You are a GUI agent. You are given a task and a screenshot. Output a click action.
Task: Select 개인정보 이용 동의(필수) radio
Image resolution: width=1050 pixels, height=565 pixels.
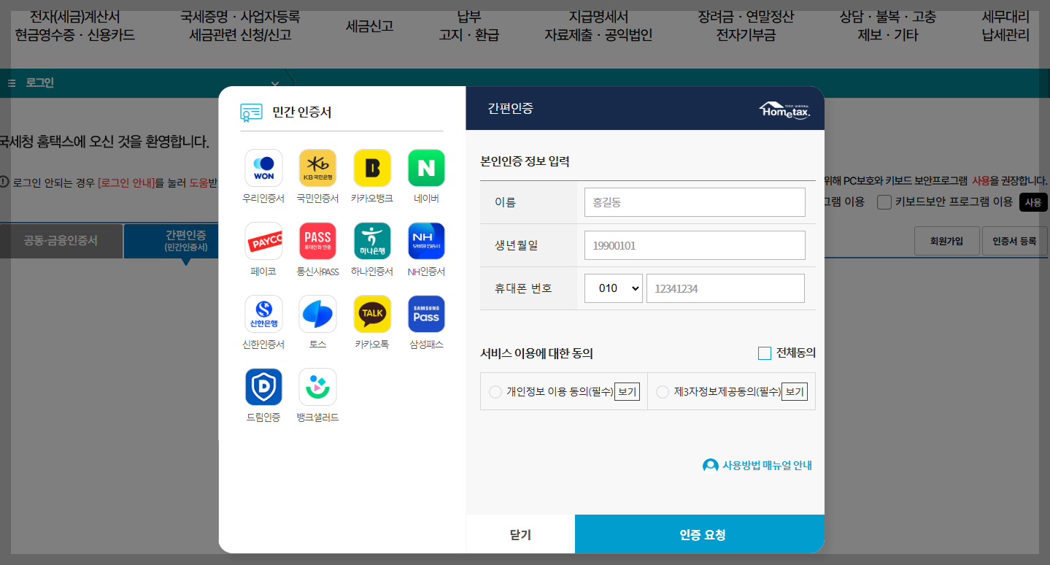[x=495, y=392]
